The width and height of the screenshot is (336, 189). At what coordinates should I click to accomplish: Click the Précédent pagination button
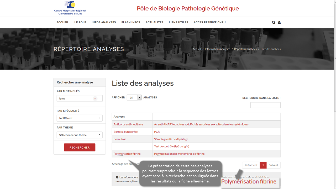(251, 165)
